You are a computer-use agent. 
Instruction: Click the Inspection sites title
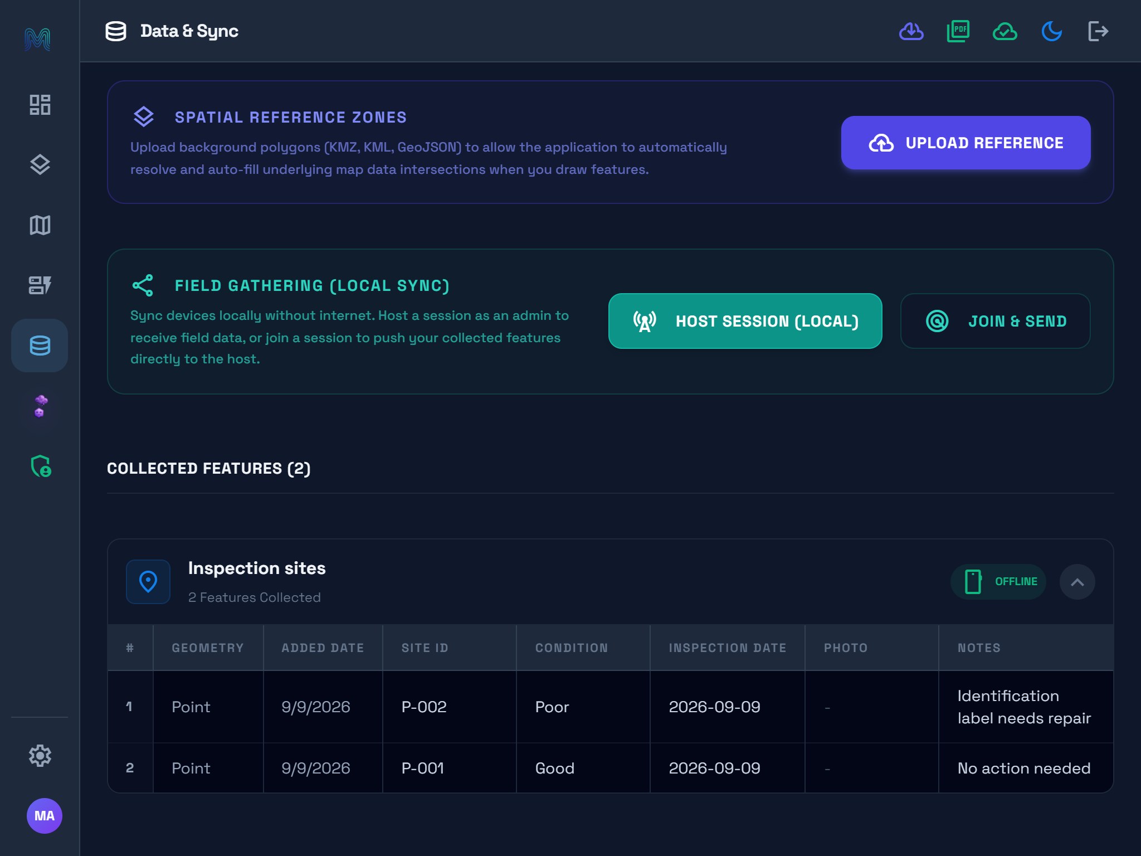click(257, 568)
